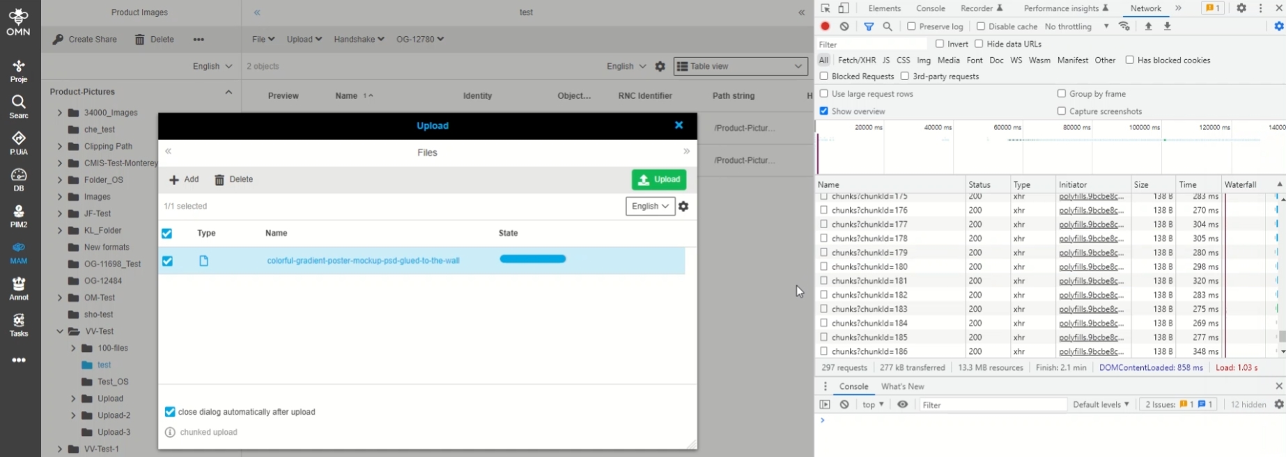Enable Invert filter checkbox
This screenshot has width=1286, height=457.
[x=940, y=44]
